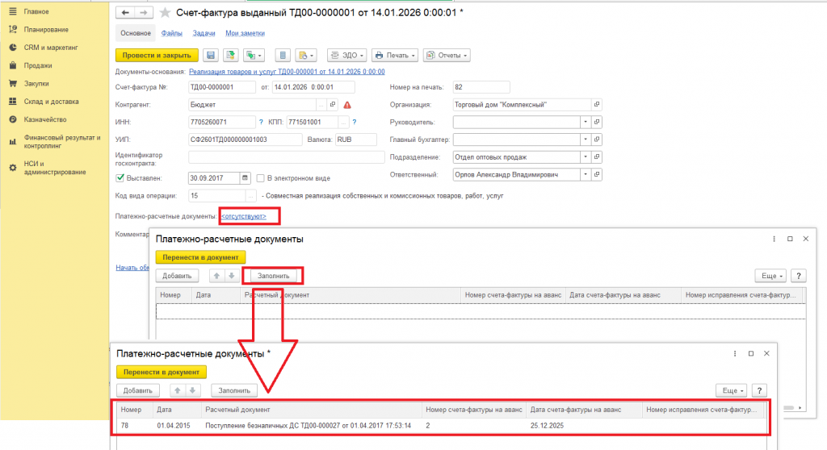Image resolution: width=827 pixels, height=450 pixels.
Task: Click the ellipsis button in Код вида операции
Action: [251, 196]
